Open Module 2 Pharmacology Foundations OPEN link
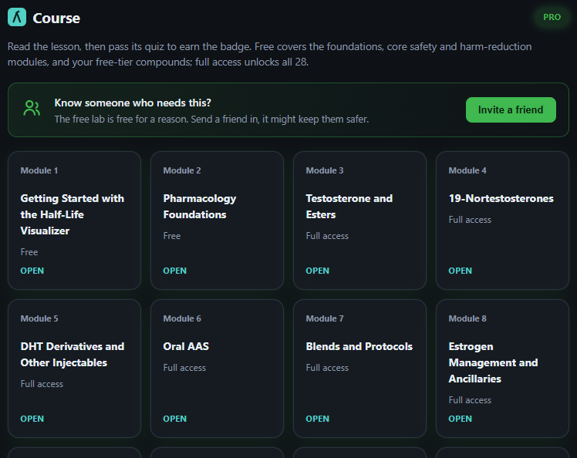The width and height of the screenshot is (577, 458). 175,271
